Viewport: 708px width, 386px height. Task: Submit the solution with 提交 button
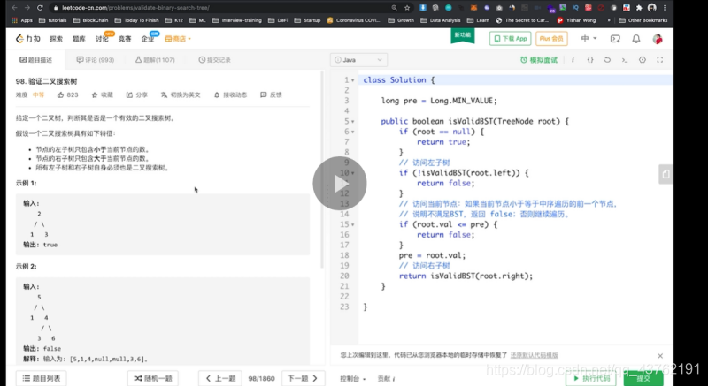(643, 378)
